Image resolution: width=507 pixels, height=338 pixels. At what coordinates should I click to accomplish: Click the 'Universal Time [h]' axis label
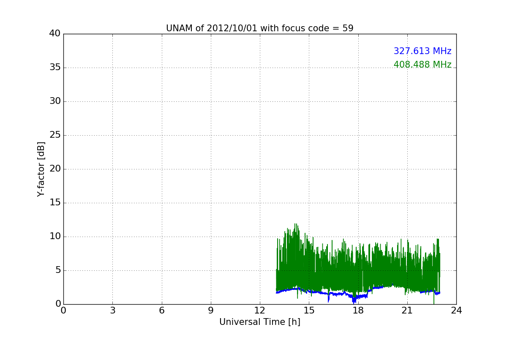[260, 322]
